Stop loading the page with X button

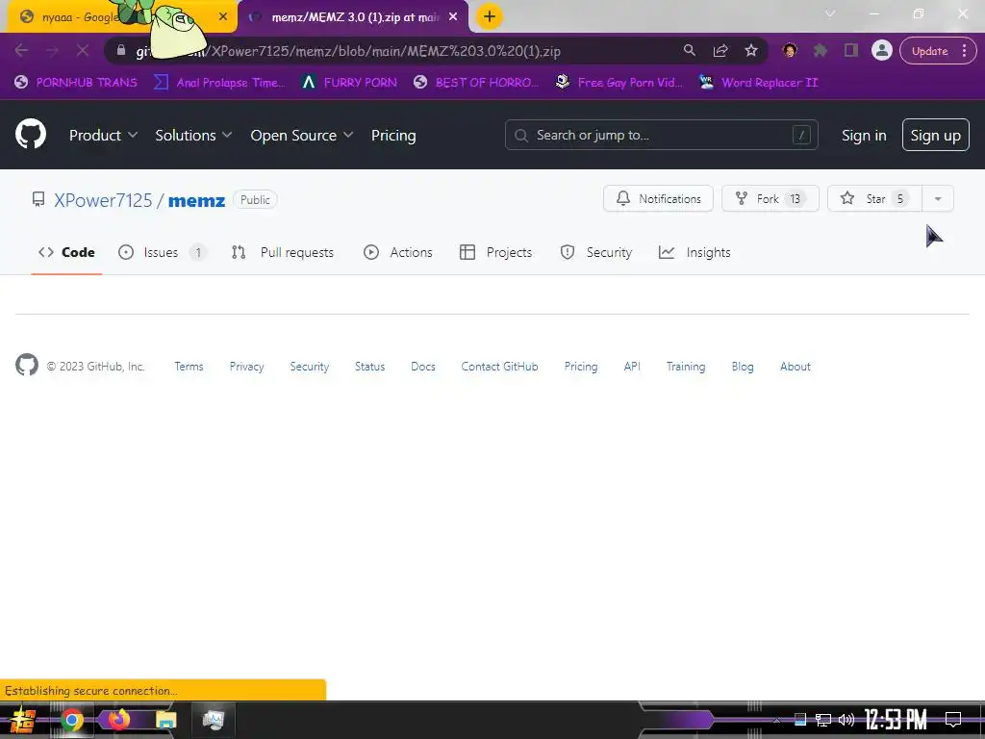83,50
